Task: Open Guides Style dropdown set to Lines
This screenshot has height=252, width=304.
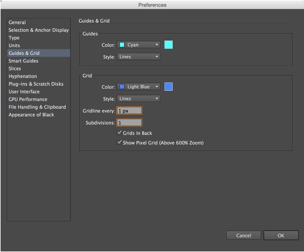Action: point(138,57)
